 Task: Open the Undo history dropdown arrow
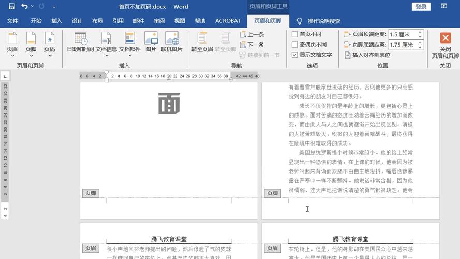(x=32, y=6)
